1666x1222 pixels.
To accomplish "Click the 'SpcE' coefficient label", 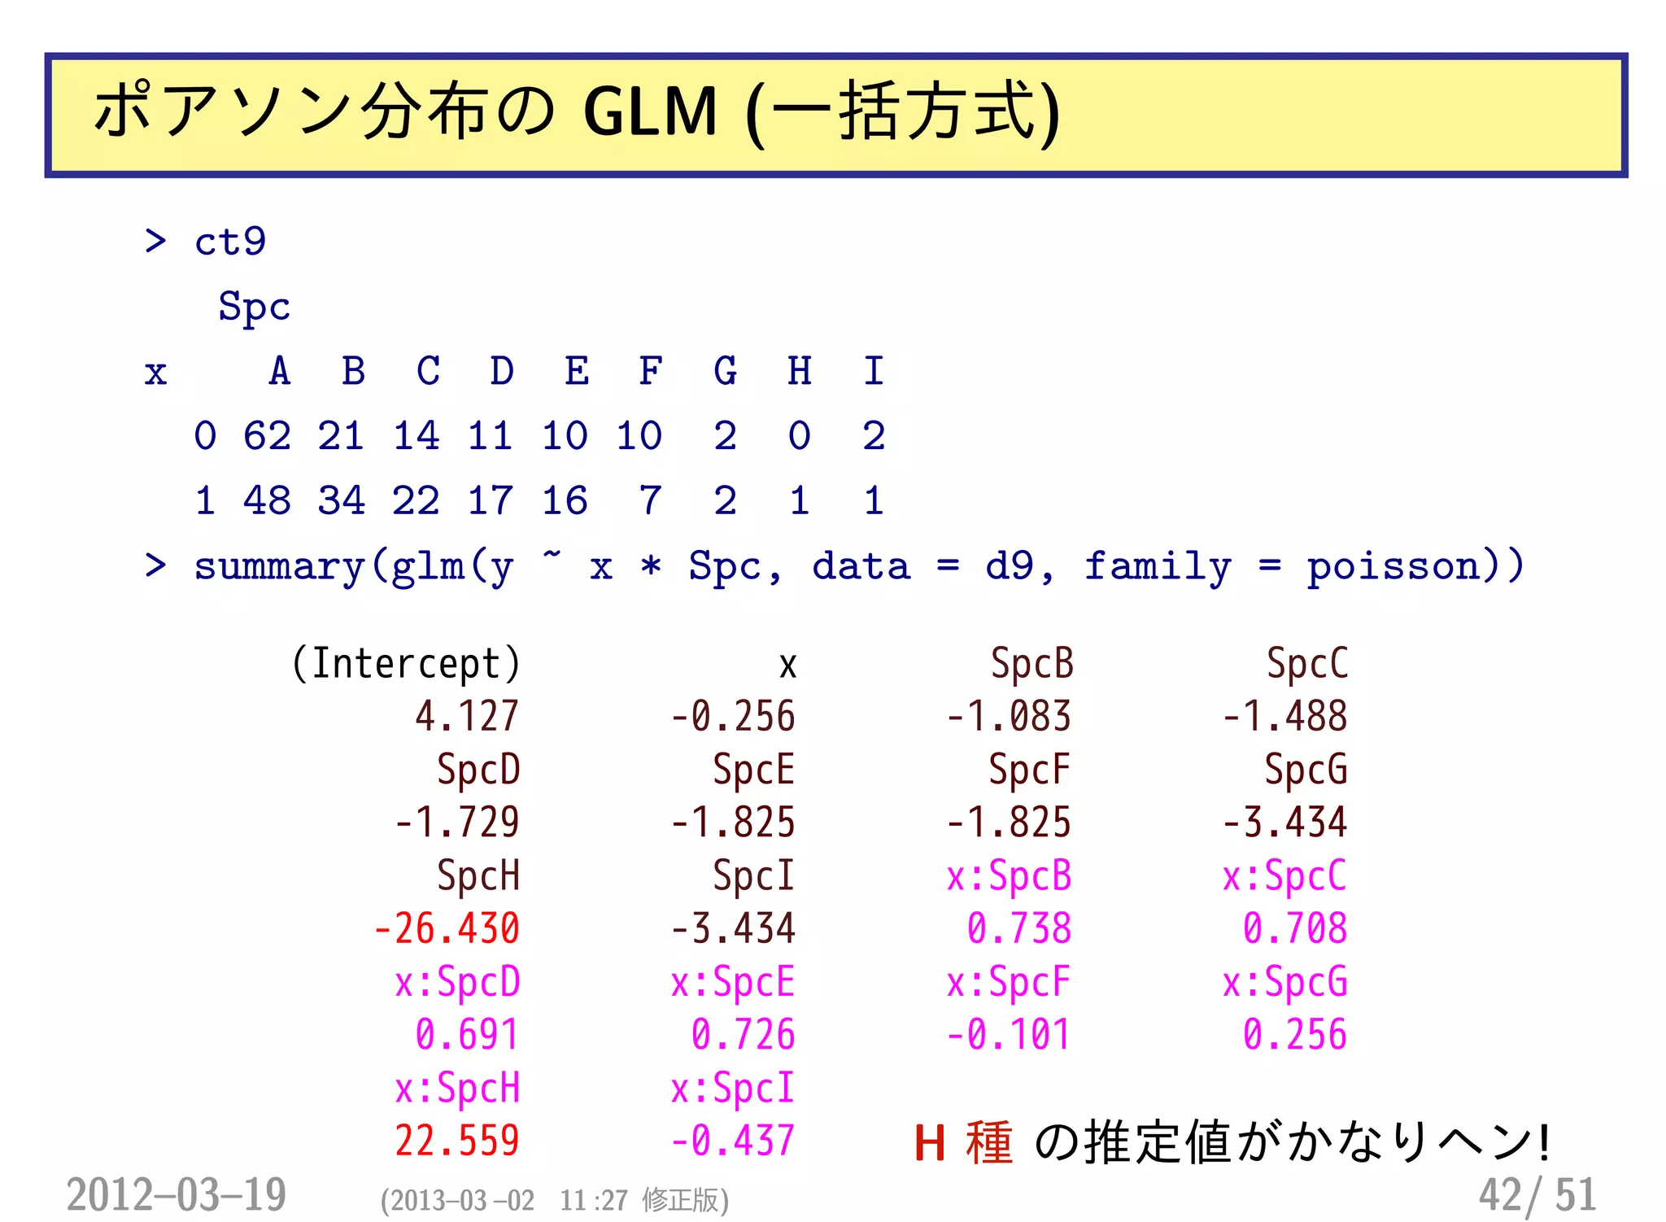I will (x=754, y=770).
